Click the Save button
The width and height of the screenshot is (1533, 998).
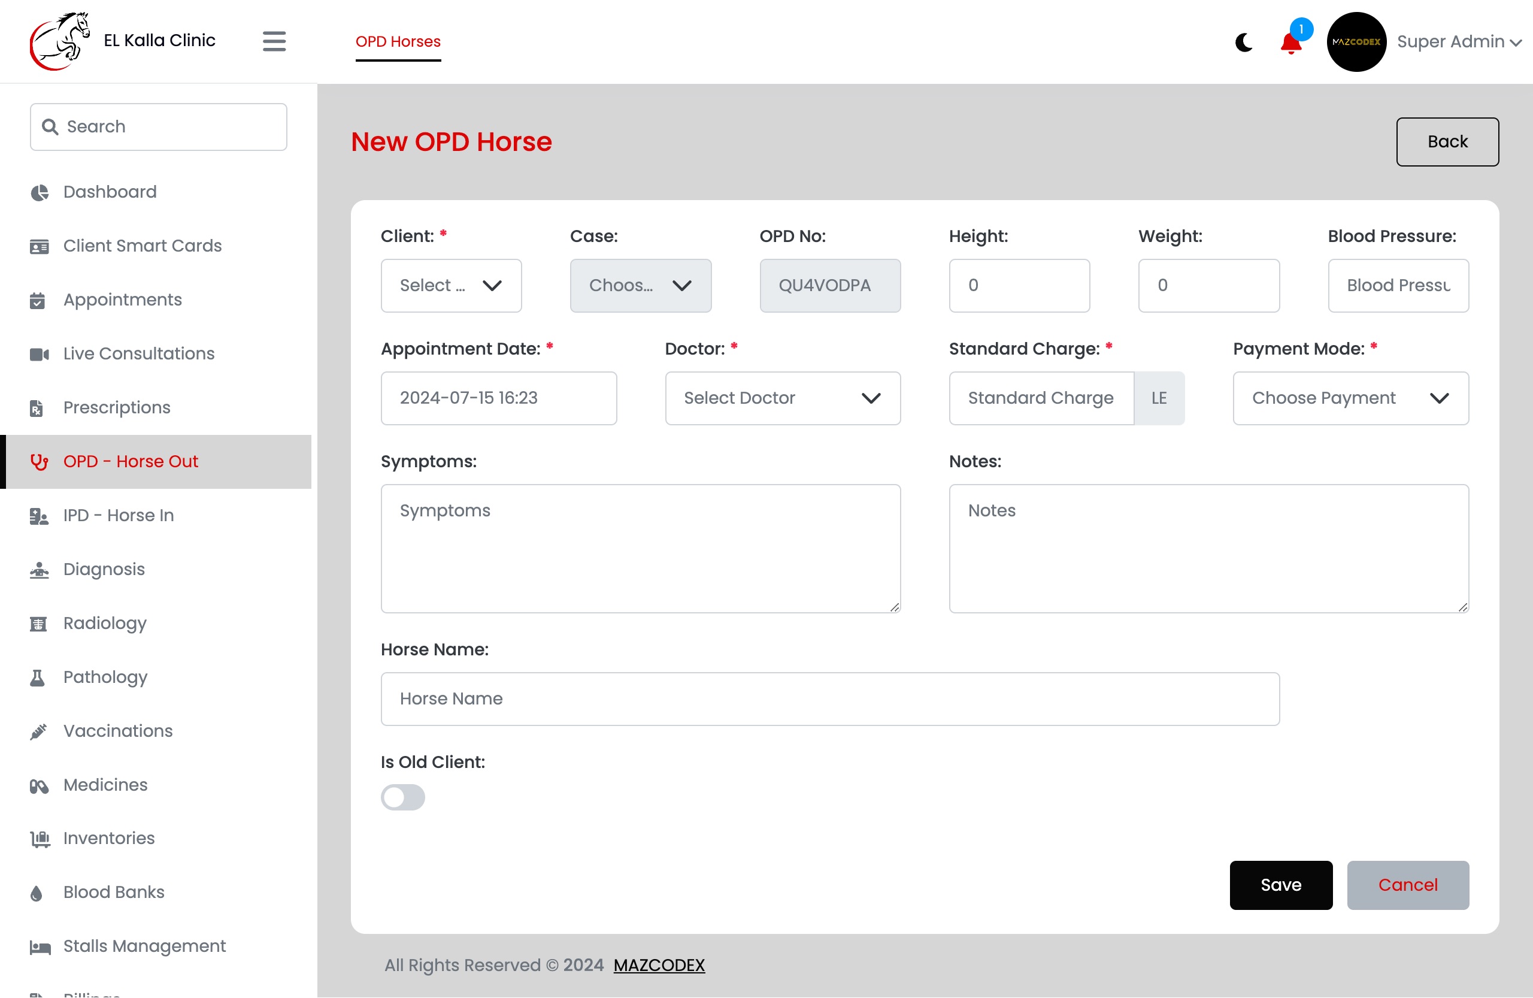pos(1280,885)
